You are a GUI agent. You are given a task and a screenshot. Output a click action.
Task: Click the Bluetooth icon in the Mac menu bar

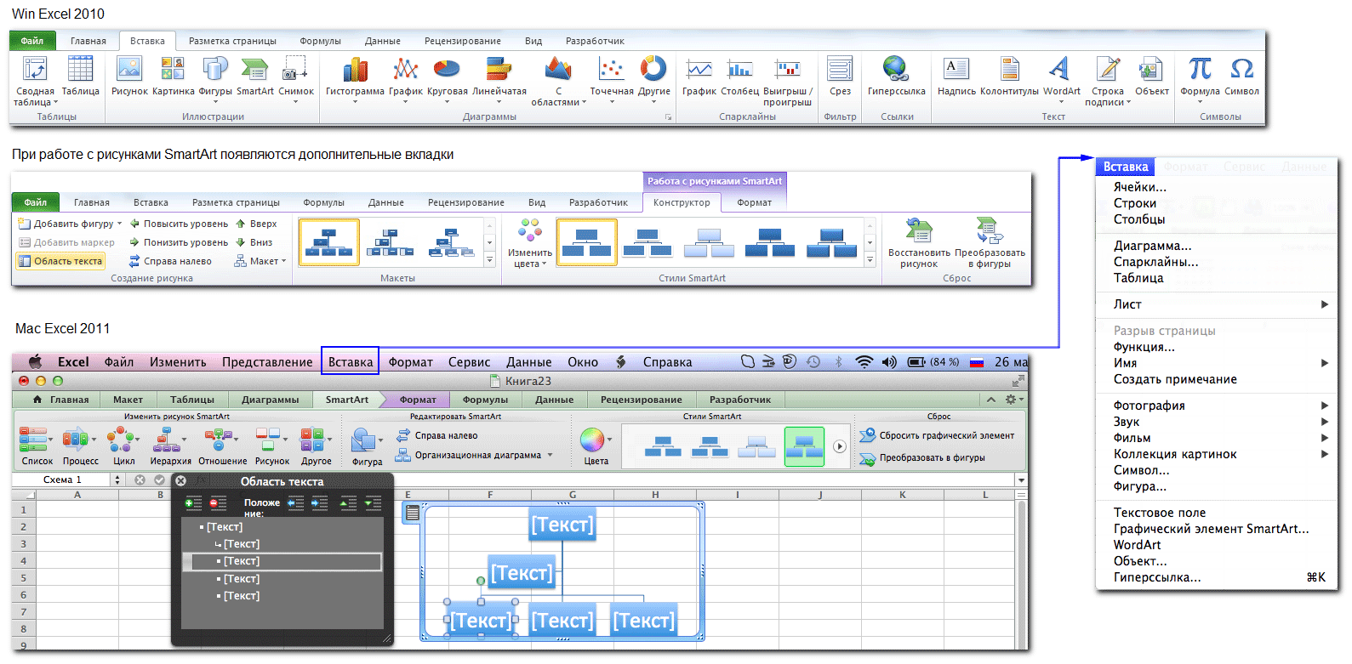(x=838, y=361)
